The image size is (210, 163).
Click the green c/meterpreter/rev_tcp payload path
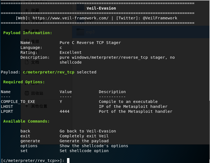pyautogui.click(x=48, y=72)
